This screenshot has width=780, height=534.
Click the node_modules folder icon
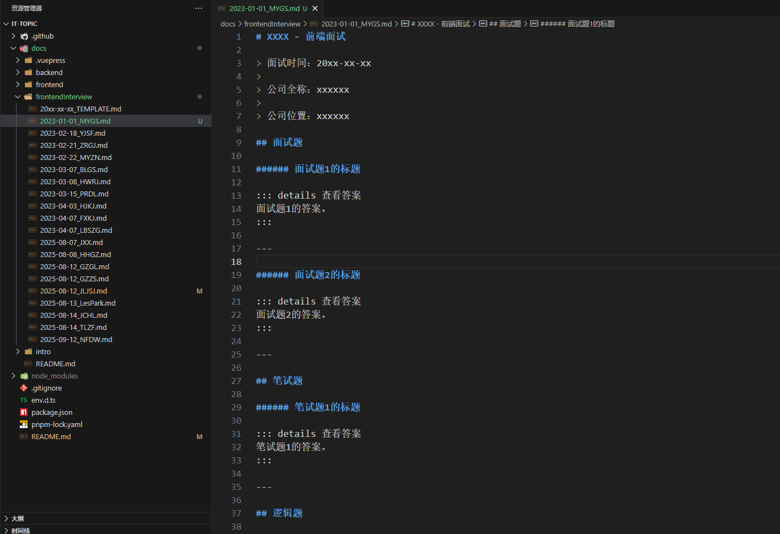pyautogui.click(x=24, y=376)
